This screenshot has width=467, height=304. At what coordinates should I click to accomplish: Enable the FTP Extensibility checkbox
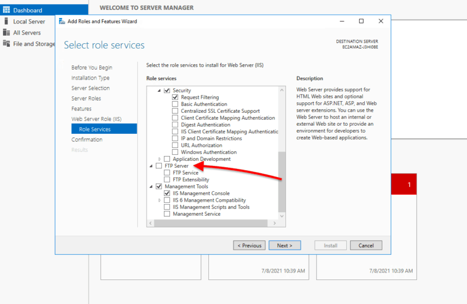167,179
